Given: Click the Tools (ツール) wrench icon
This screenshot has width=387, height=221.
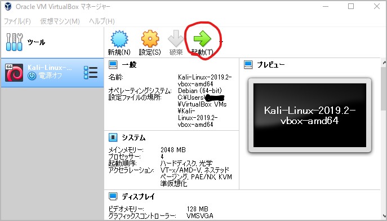Looking at the screenshot, I should click(x=14, y=42).
